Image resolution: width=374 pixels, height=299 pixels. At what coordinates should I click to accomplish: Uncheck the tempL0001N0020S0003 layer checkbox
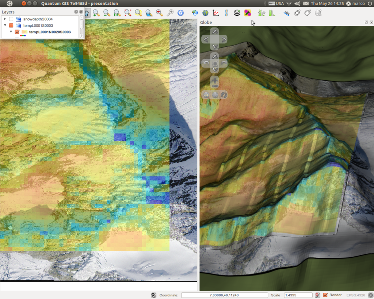[x=17, y=32]
